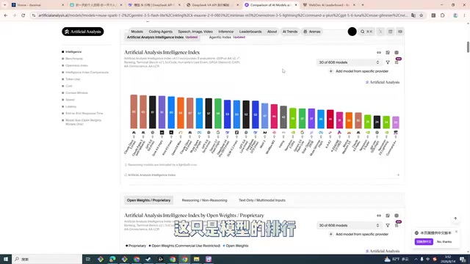470x264 pixels.
Task: Click the page's vertical scrollbar thumb
Action: (x=468, y=47)
